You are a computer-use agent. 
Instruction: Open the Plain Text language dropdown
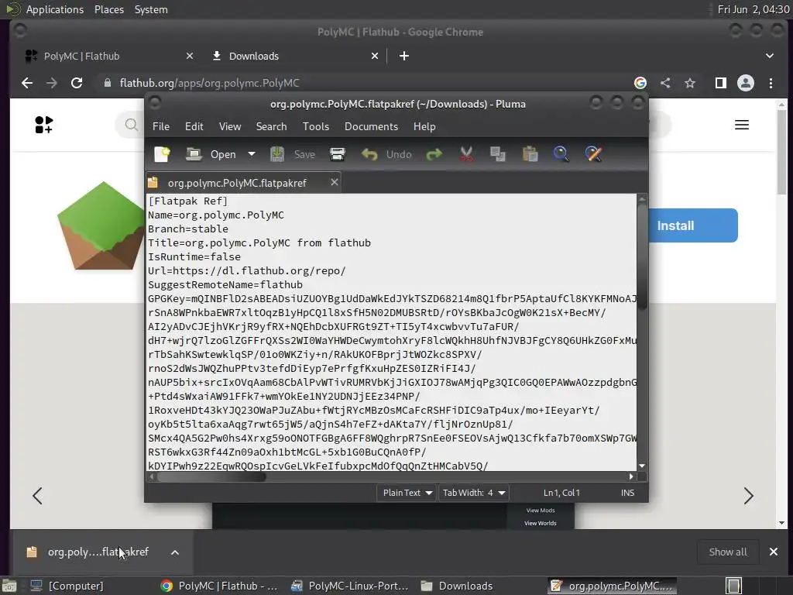pyautogui.click(x=407, y=493)
